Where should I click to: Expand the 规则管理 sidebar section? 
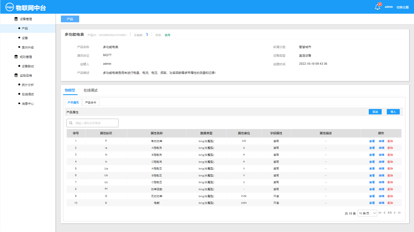point(26,57)
